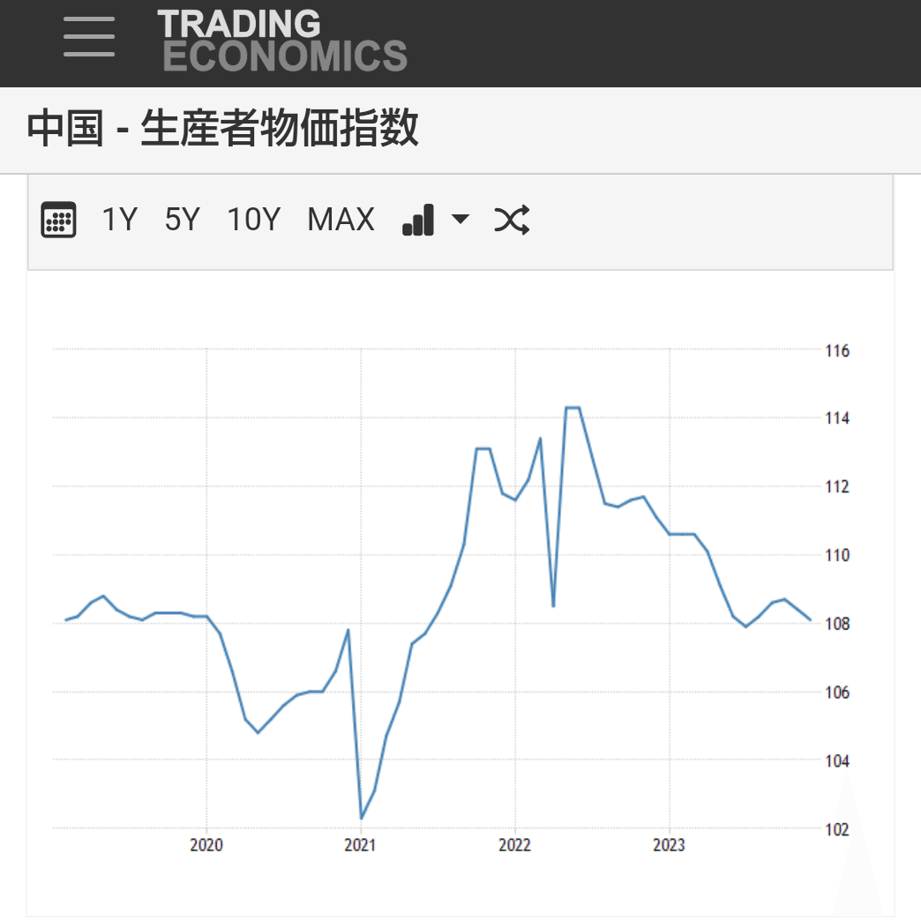Screen dimensions: 921x921
Task: Click the bar chart type icon
Action: click(x=418, y=220)
